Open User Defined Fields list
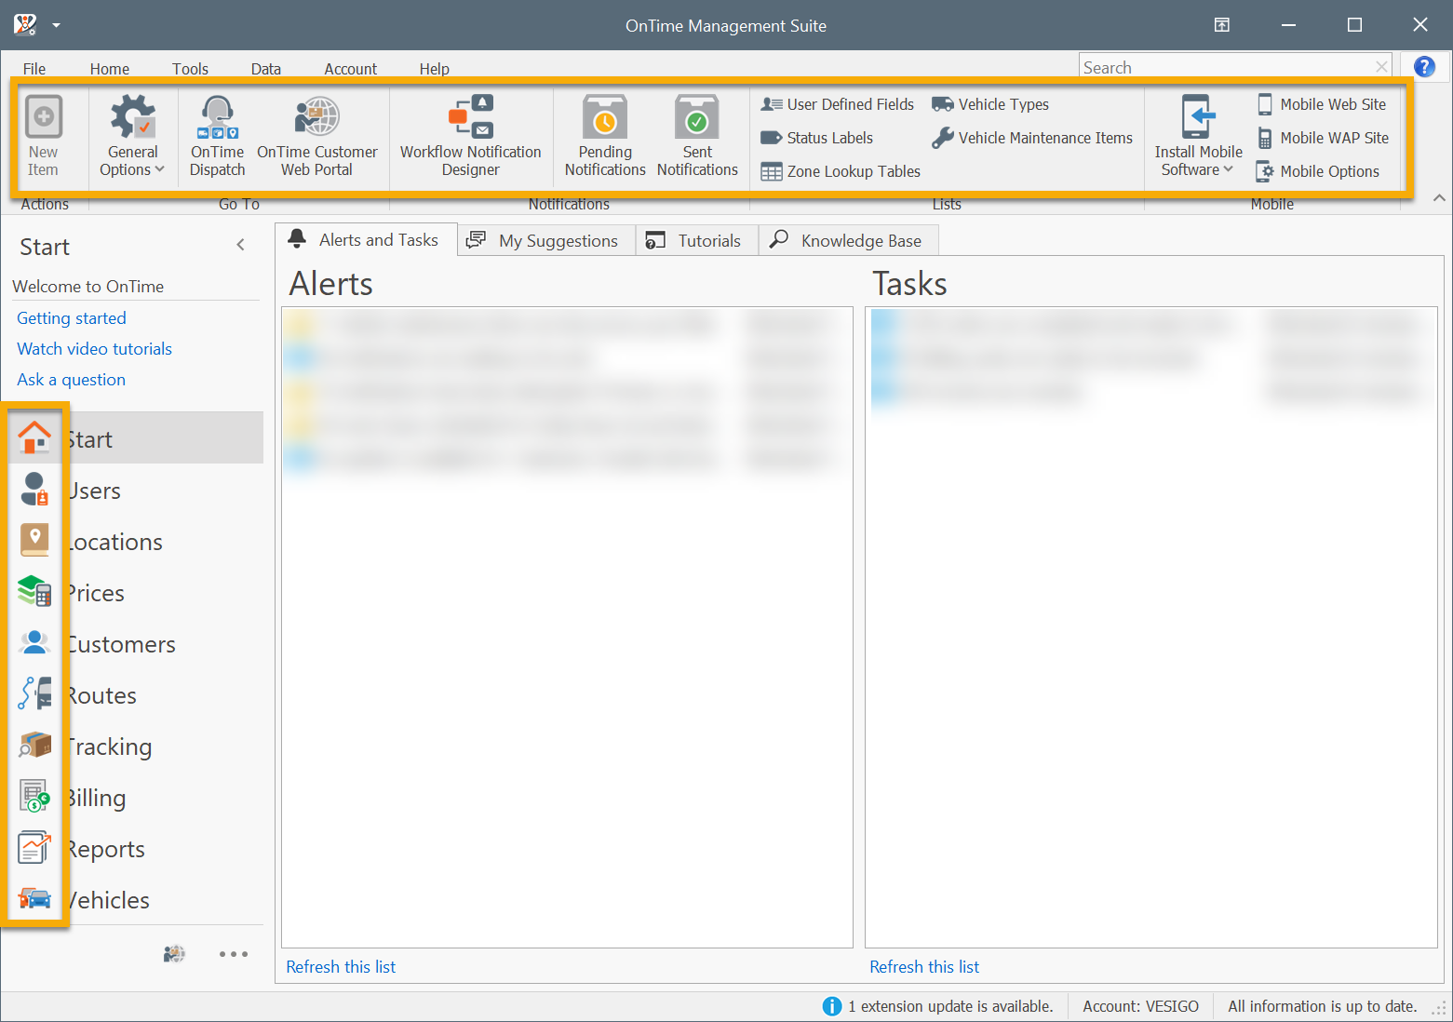The image size is (1453, 1022). pyautogui.click(x=837, y=104)
